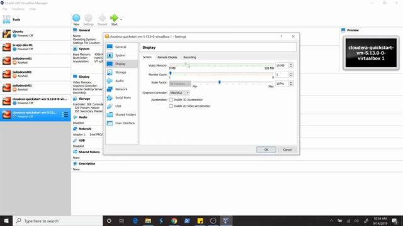403x226 pixels.
Task: Open the General settings category
Action: click(122, 47)
